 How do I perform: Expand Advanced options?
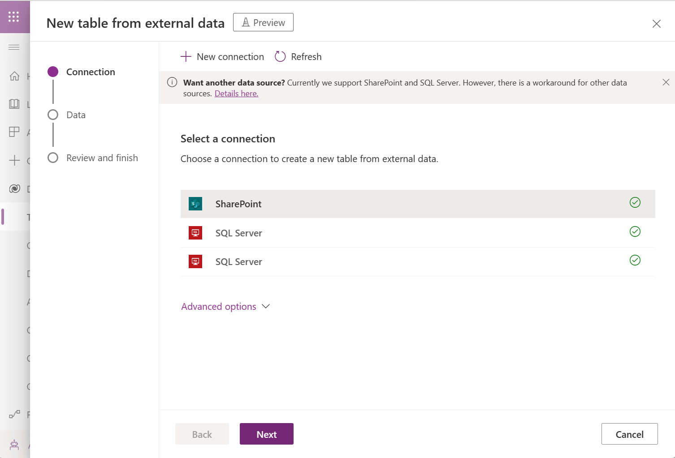(219, 307)
